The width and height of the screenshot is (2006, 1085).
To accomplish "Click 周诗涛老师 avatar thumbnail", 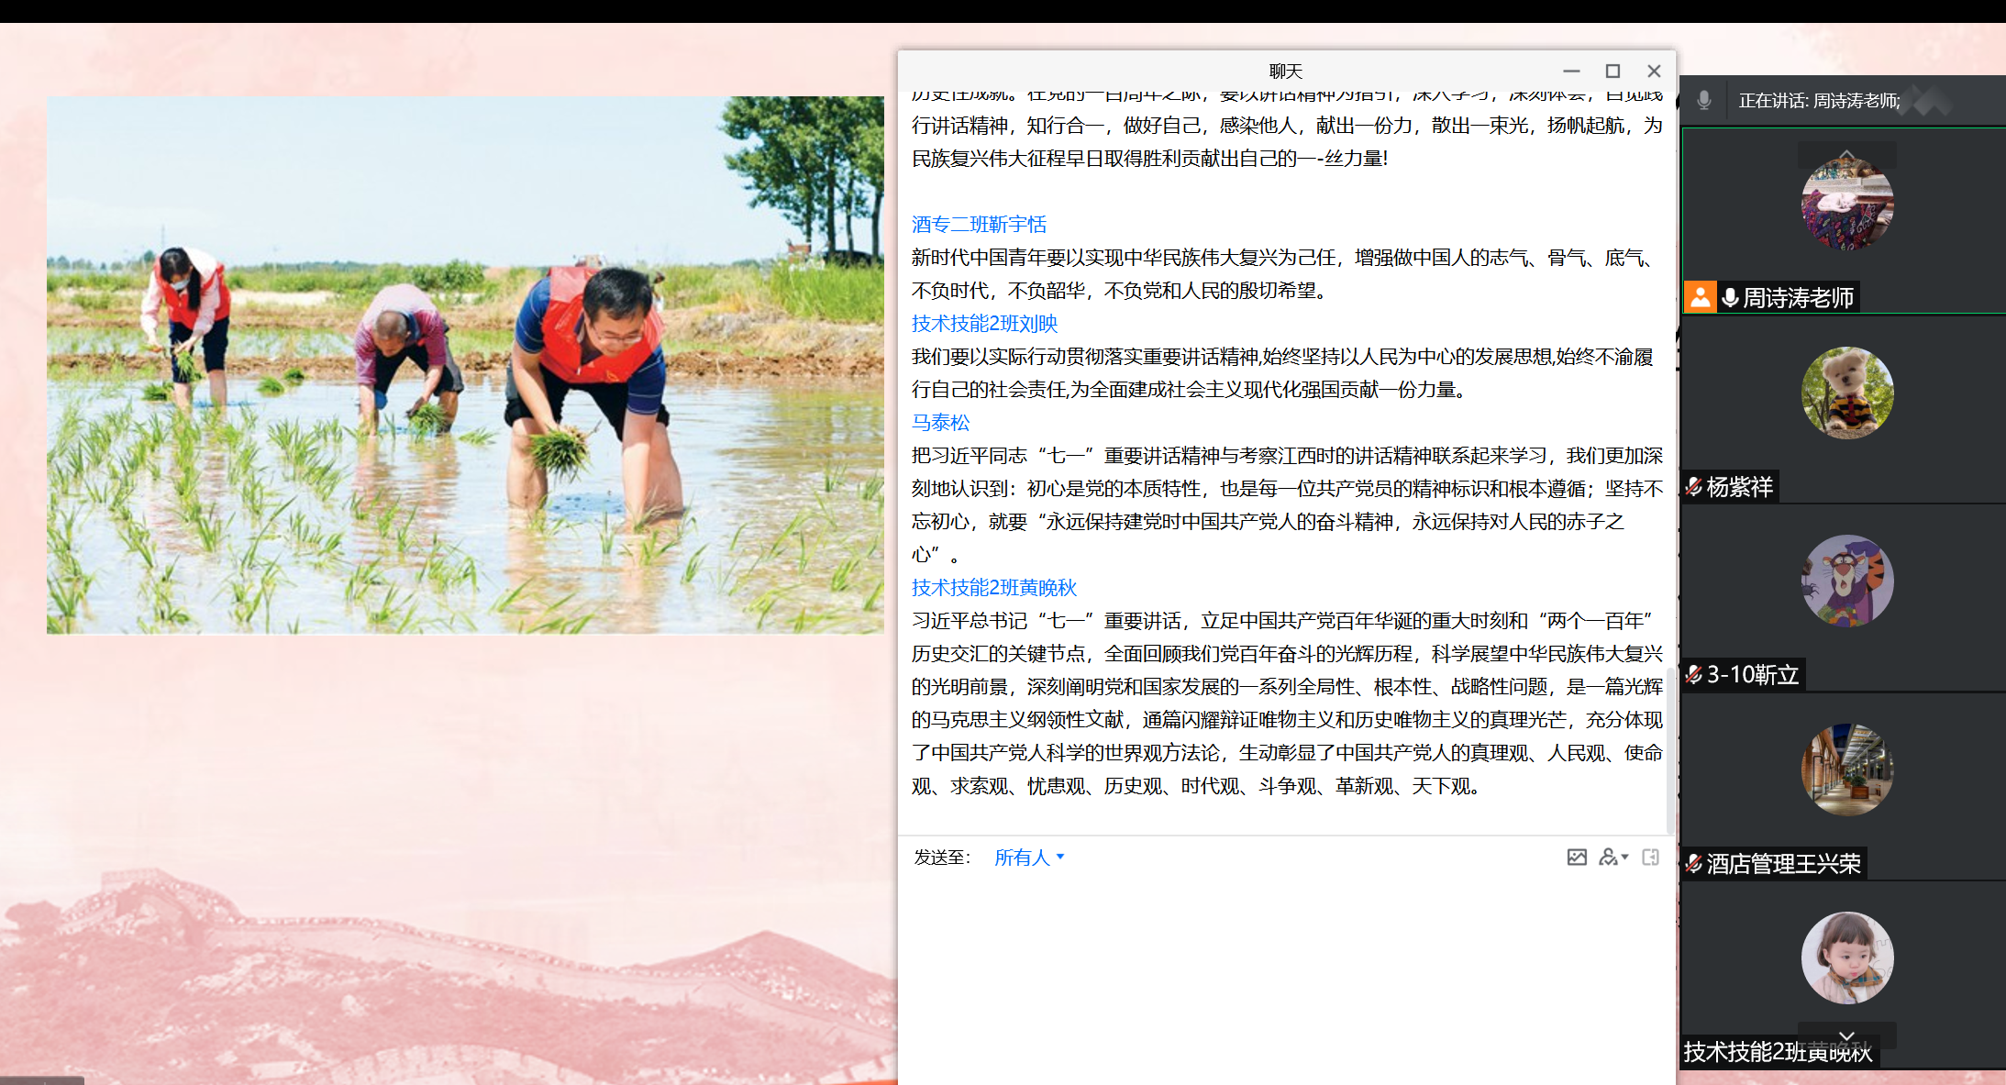I will (1846, 205).
